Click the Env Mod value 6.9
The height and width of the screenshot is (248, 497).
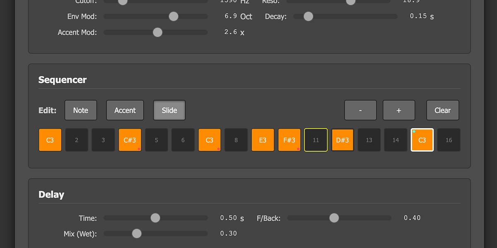[x=231, y=16]
